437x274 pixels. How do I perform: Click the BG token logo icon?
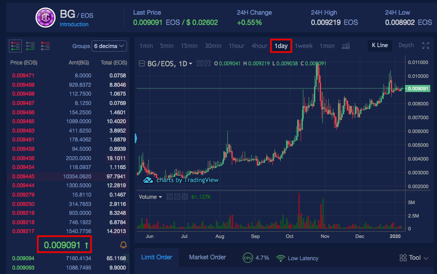pos(45,18)
